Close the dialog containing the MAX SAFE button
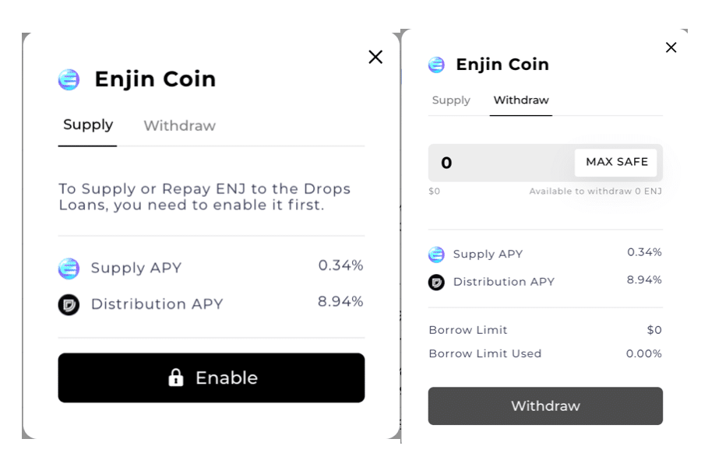Screen dimensions: 701x453 [x=671, y=47]
